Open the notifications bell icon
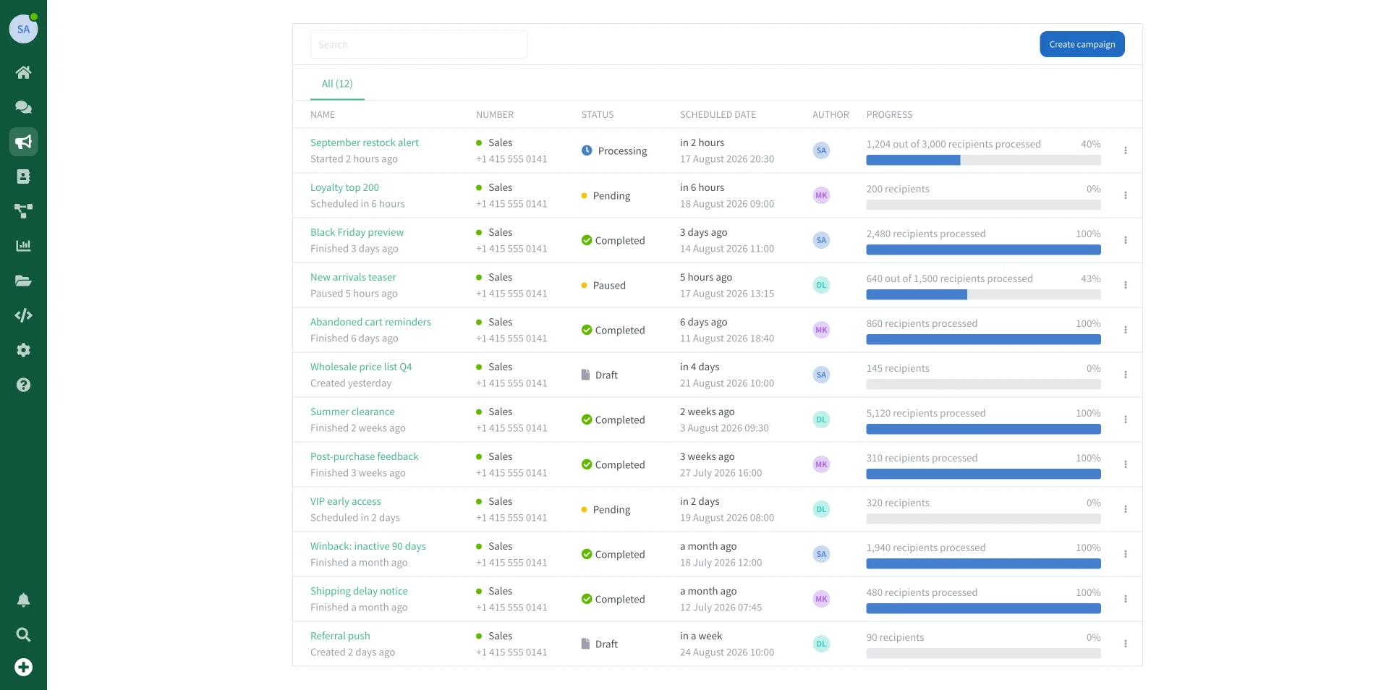 (23, 600)
